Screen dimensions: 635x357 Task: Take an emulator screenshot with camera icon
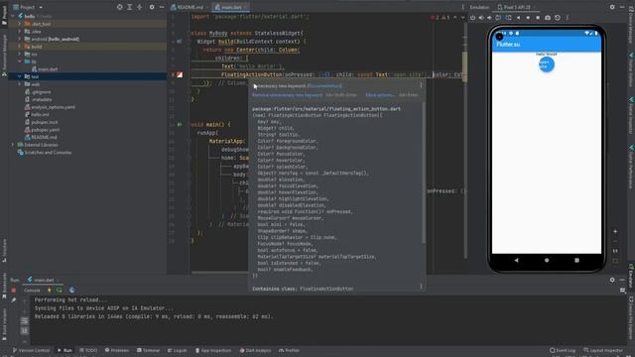tap(548, 18)
